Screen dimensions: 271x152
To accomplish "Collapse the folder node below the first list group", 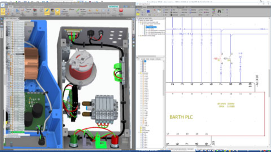I will click(139, 73).
